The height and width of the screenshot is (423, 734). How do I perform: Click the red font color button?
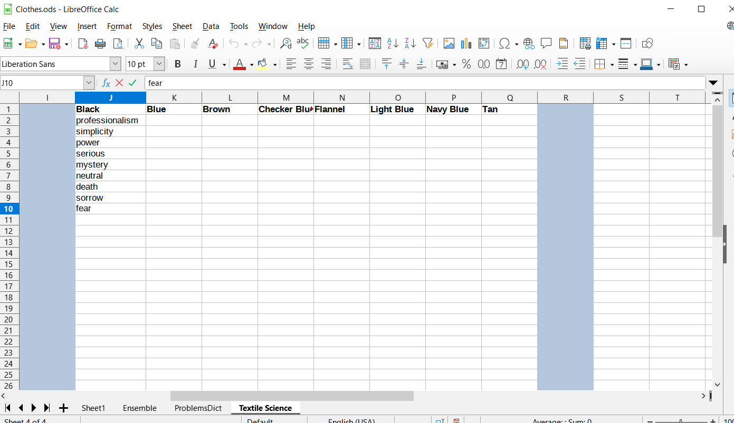click(x=240, y=64)
